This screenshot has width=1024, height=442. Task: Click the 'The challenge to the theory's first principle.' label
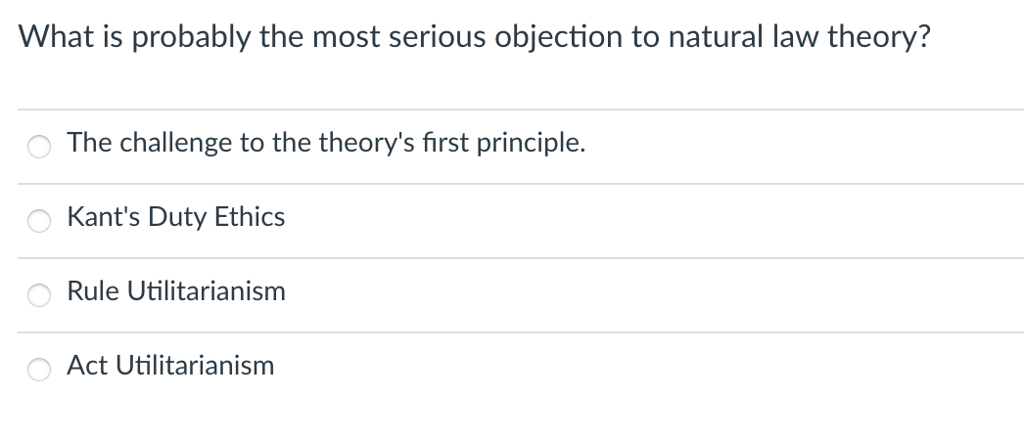point(326,143)
